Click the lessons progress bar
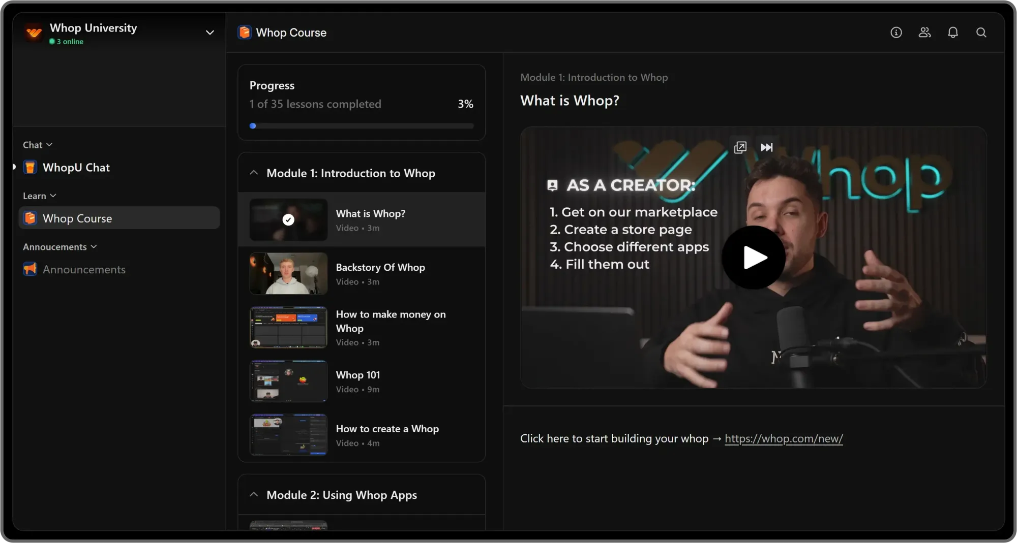Image resolution: width=1017 pixels, height=543 pixels. pos(362,126)
